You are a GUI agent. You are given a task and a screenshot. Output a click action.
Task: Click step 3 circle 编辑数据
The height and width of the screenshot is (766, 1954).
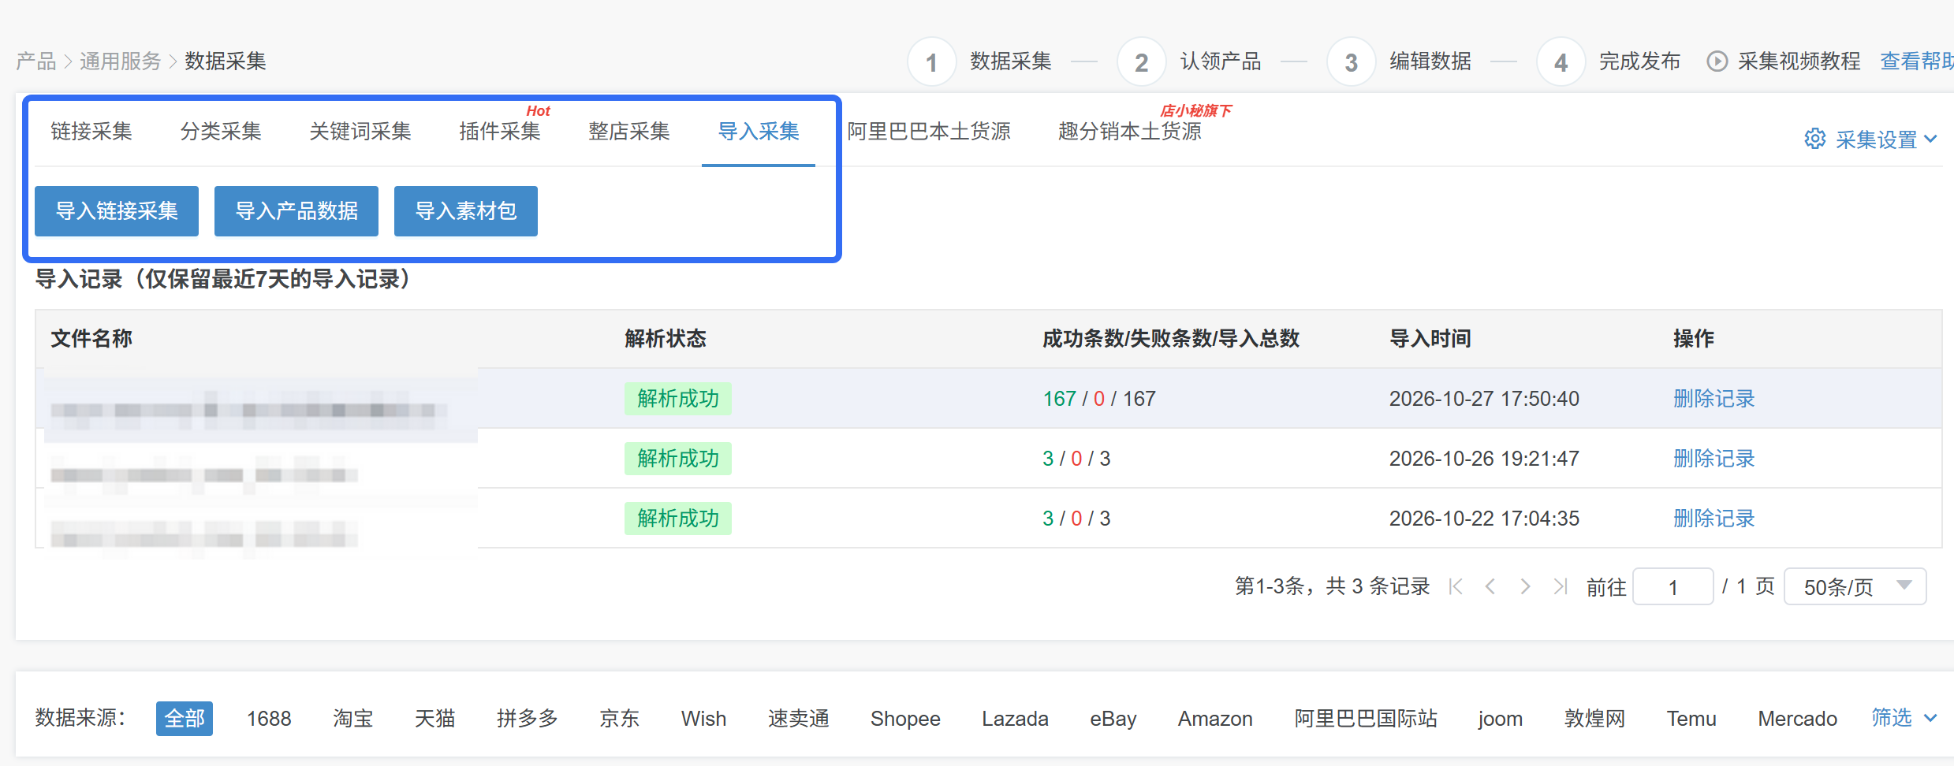pos(1352,62)
